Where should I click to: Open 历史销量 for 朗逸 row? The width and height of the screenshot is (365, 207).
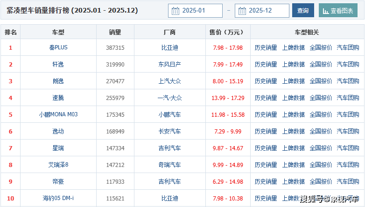point(266,81)
